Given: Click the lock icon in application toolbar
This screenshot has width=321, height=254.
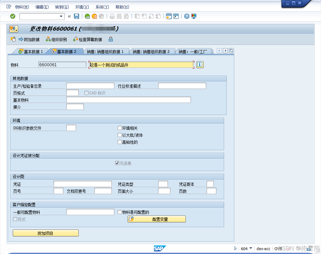Looking at the screenshot, I should pyautogui.click(x=111, y=39).
